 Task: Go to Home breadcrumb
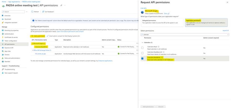(x=4, y=2)
